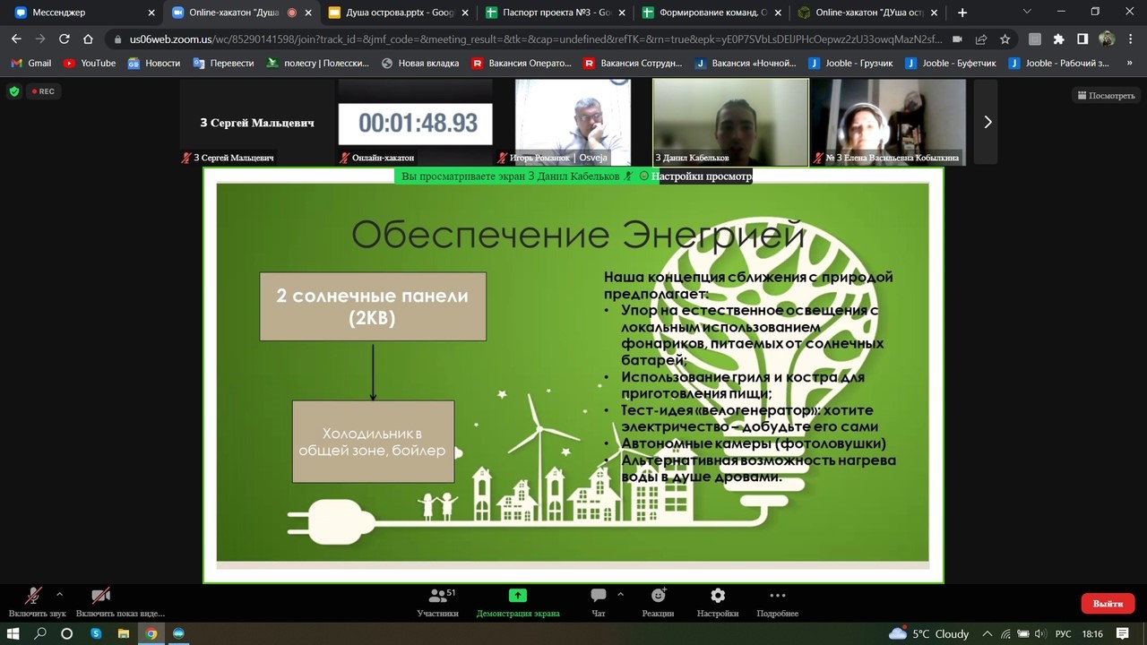Click the green encryption shield icon
Viewport: 1147px width, 645px height.
(13, 91)
